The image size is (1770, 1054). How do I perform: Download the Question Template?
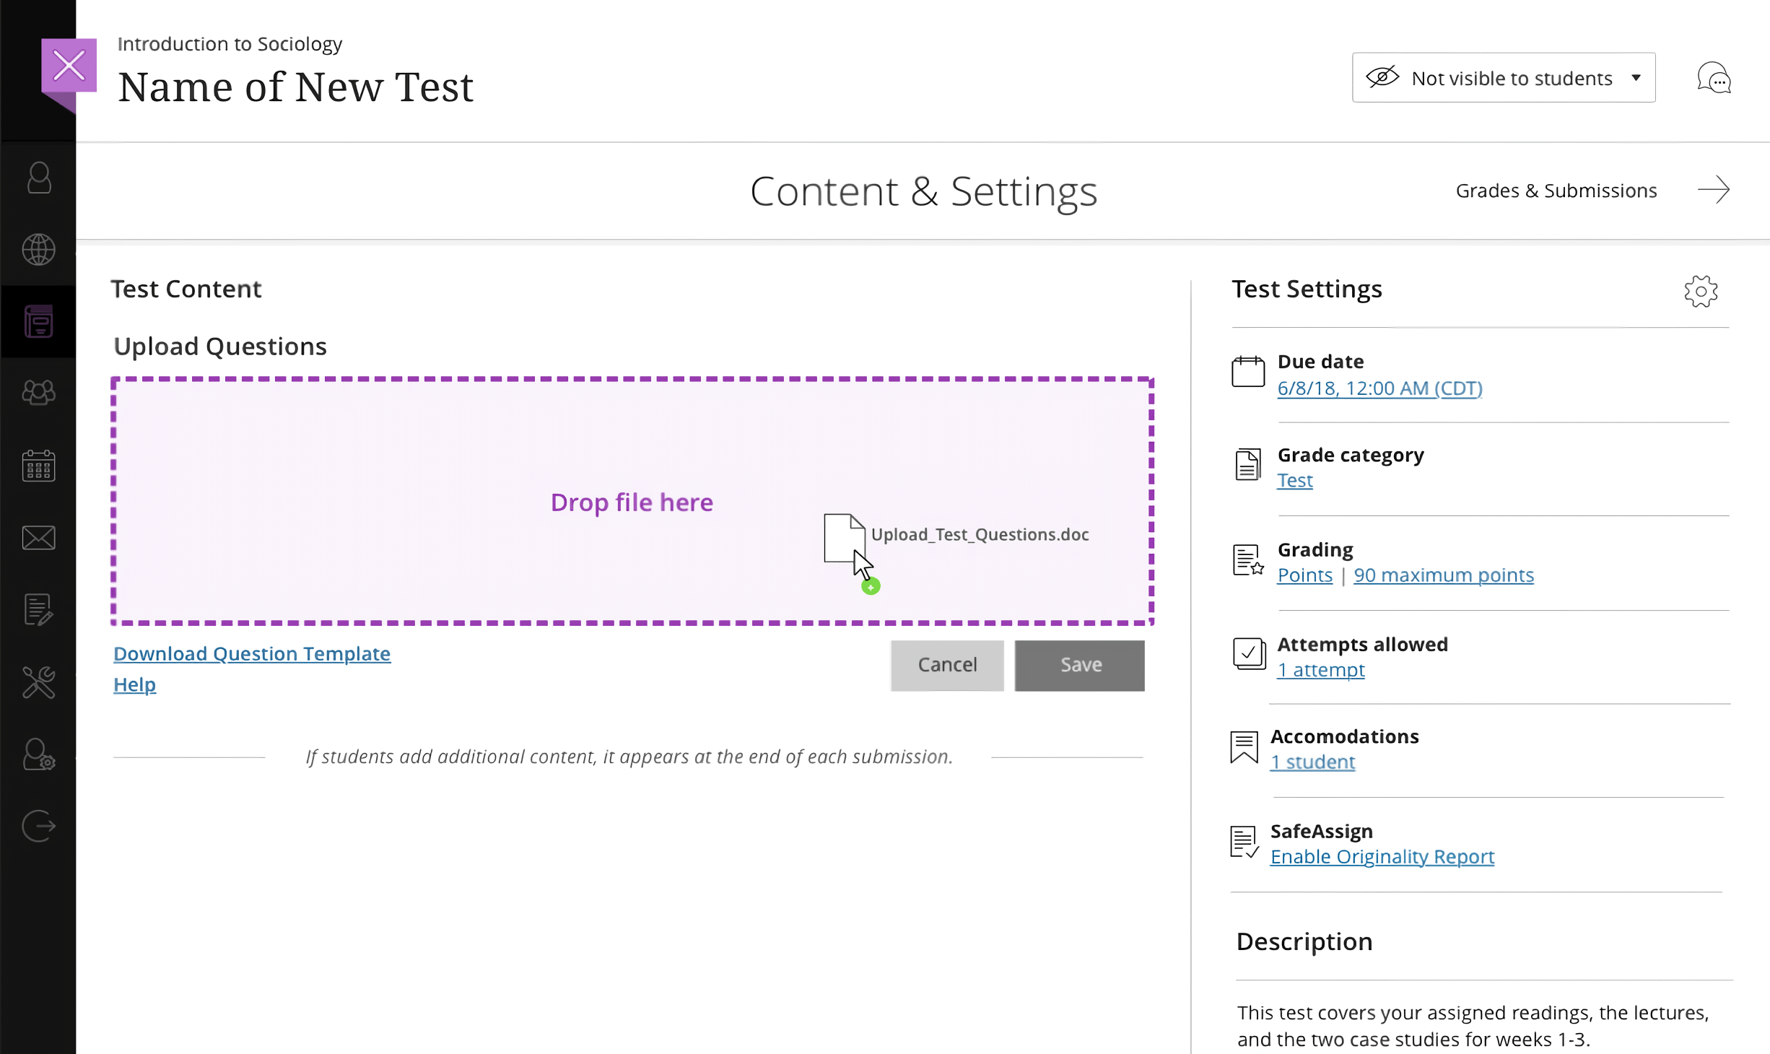(x=251, y=653)
